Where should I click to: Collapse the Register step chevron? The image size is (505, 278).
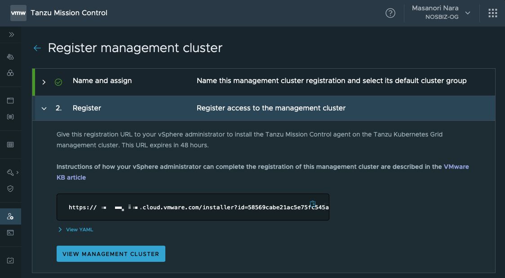pos(44,108)
